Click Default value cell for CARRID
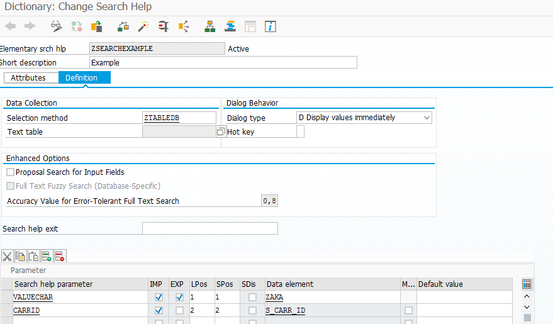This screenshot has width=553, height=324. point(464,311)
